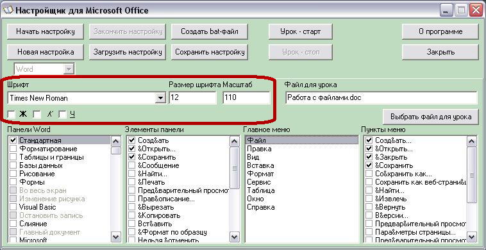Check Таблицы и границы checkbox
Image resolution: width=486 pixels, height=250 pixels.
pos(13,157)
